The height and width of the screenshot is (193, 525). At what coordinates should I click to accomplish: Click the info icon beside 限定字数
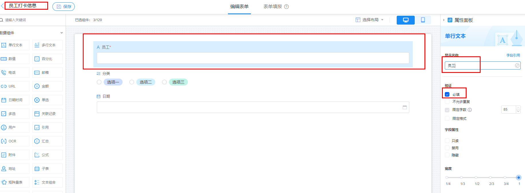coord(470,110)
